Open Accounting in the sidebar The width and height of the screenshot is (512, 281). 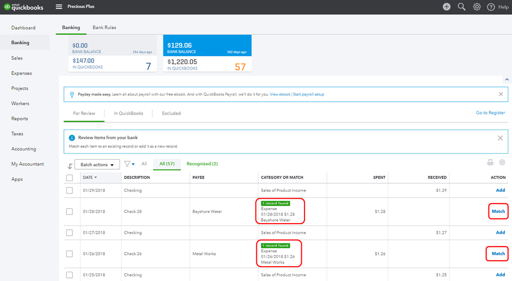coord(24,149)
